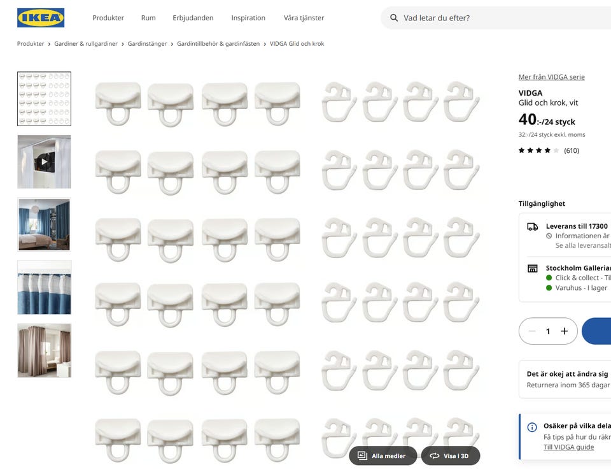Click 'Det är okej att ändra sig' heading
This screenshot has width=611, height=474.
(x=567, y=374)
